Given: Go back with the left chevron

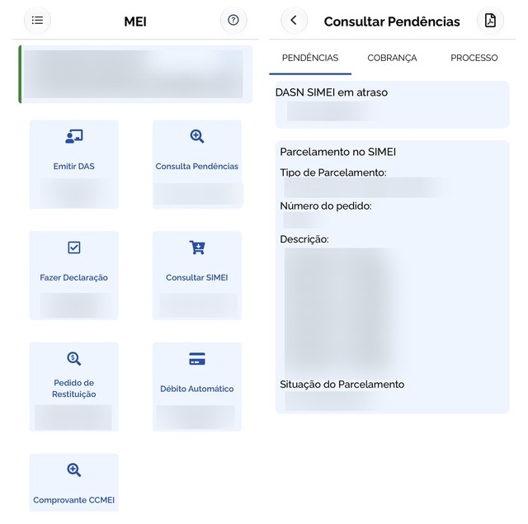Looking at the screenshot, I should coord(294,20).
